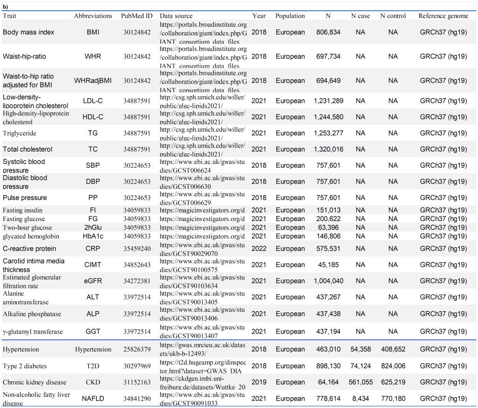Click the Abbreviations column header
This screenshot has height=408, width=478.
(93, 16)
